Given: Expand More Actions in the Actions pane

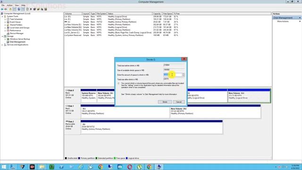Looking at the screenshot, I should (300, 21).
